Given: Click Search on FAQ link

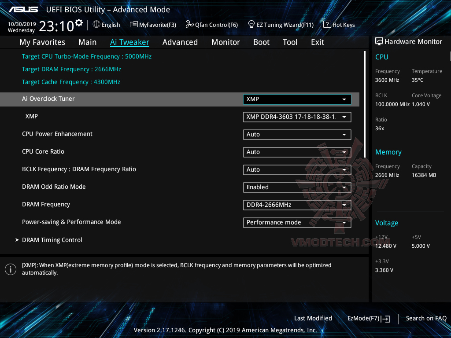Looking at the screenshot, I should 426,319.
